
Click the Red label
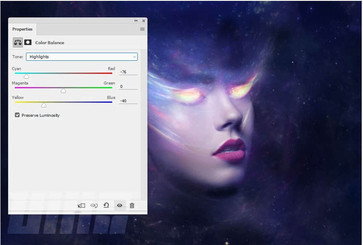click(x=111, y=69)
